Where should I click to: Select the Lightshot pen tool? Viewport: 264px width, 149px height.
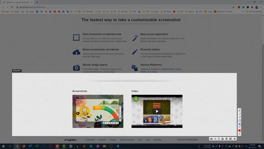[239, 111]
